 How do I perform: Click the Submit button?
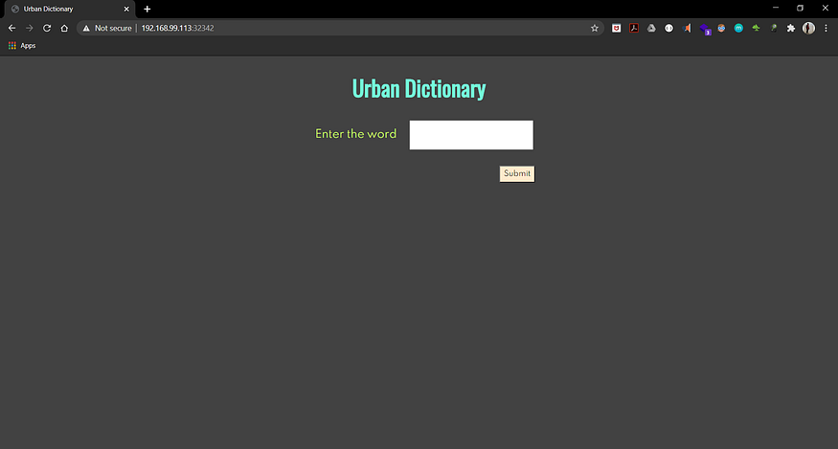[x=517, y=173]
